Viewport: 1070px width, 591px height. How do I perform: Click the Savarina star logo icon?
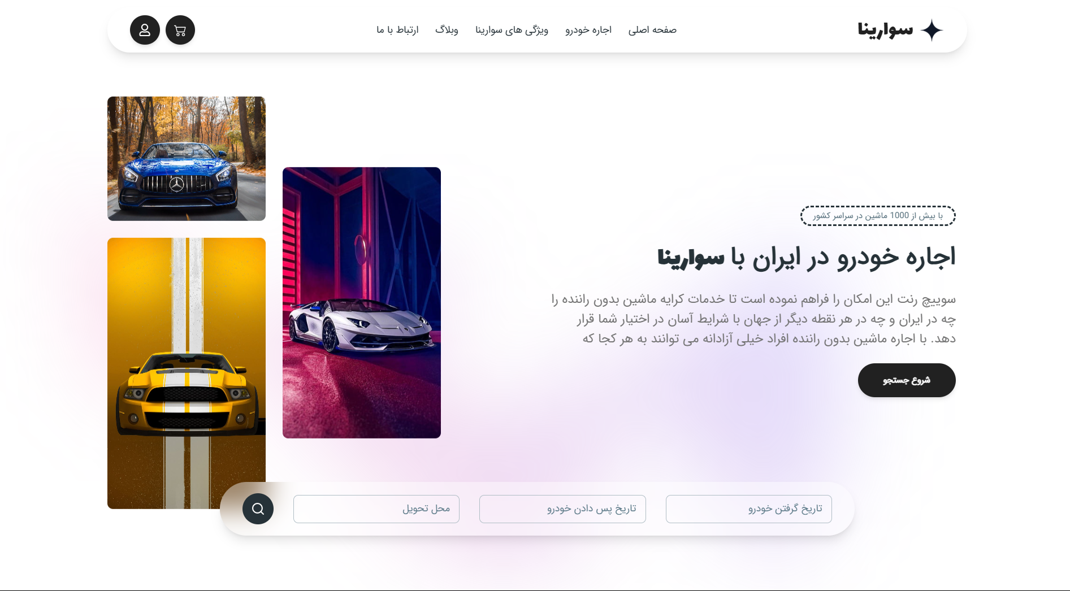pyautogui.click(x=932, y=30)
